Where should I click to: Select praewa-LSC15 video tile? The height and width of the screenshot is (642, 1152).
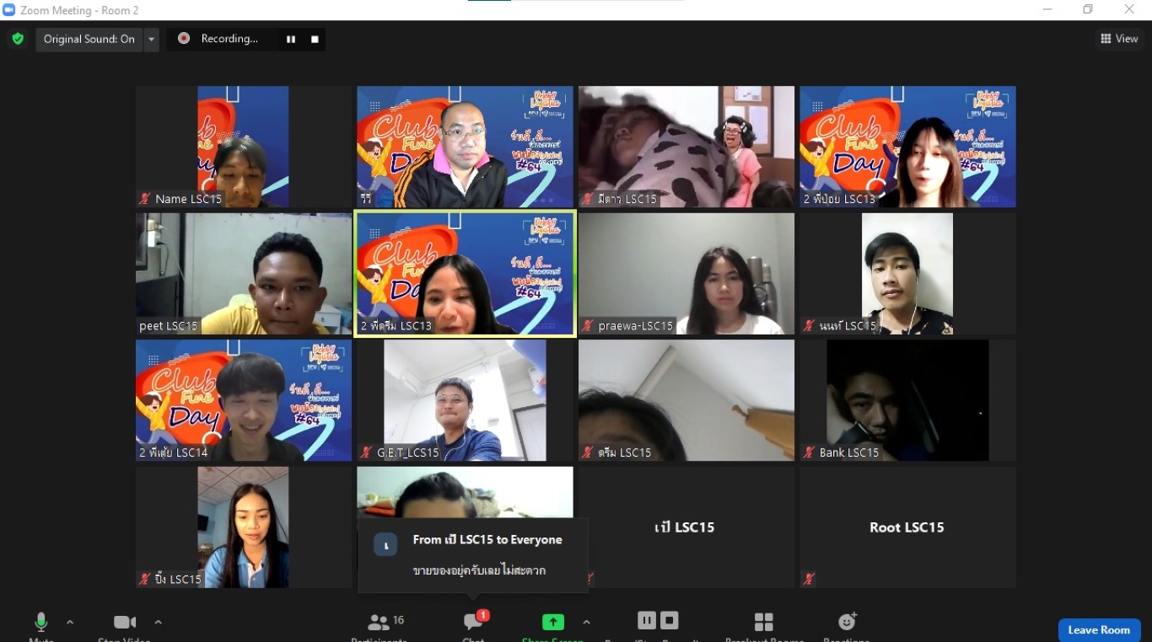(686, 274)
